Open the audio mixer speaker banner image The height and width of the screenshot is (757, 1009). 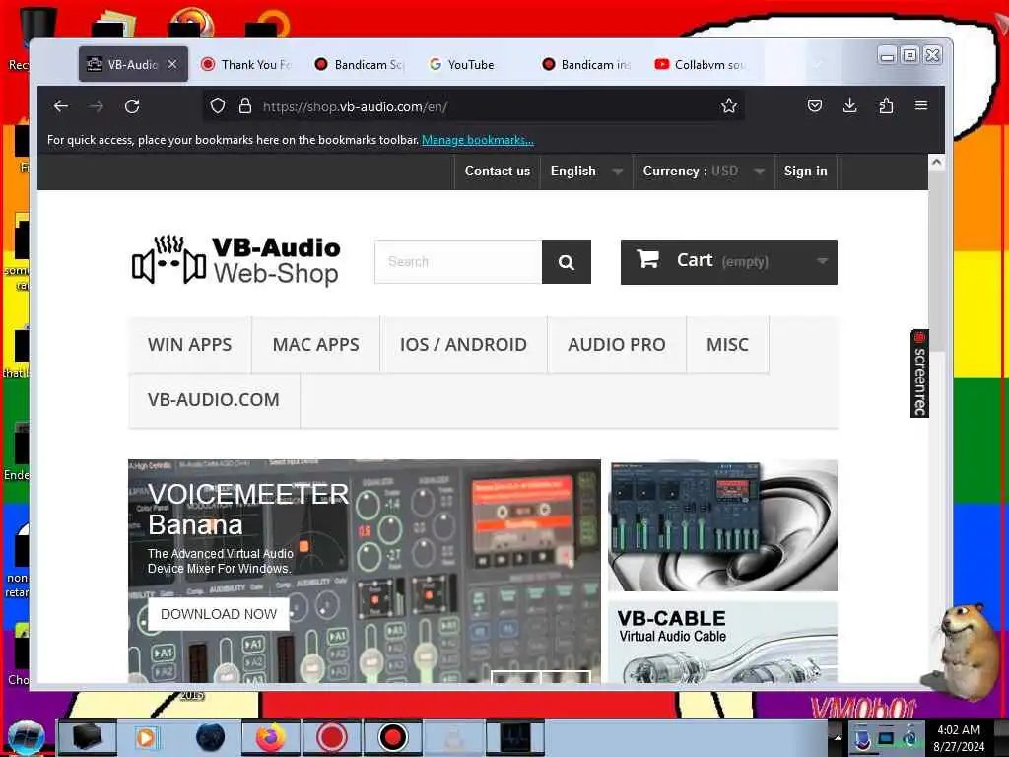[x=722, y=525]
